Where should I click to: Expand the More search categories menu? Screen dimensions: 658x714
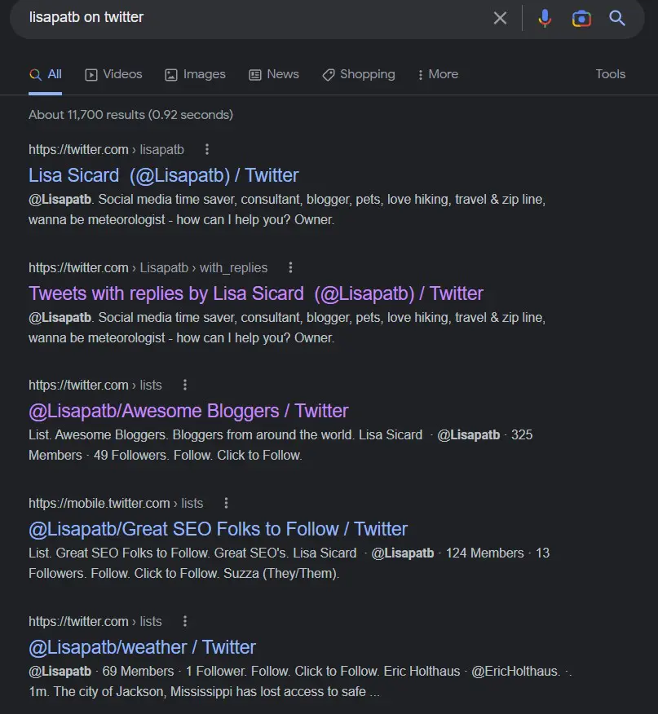click(x=438, y=74)
